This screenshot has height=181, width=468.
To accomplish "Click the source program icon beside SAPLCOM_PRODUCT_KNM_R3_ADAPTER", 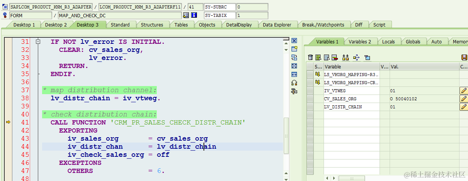I will [x=5, y=7].
